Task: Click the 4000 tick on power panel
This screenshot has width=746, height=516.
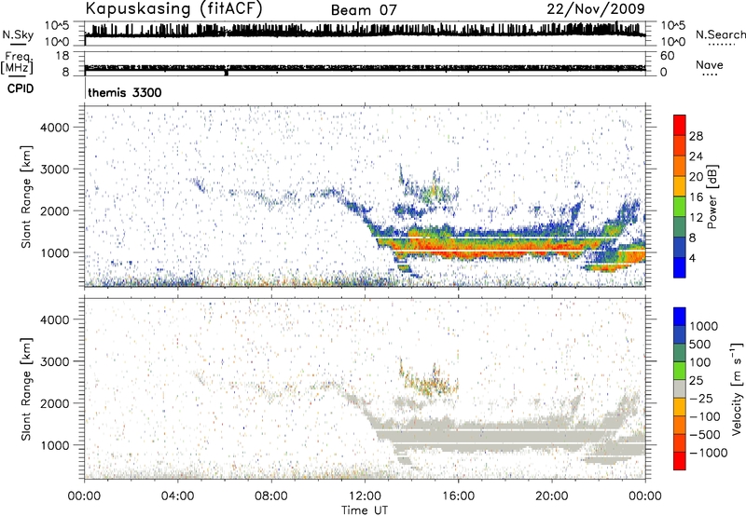Action: pos(55,128)
